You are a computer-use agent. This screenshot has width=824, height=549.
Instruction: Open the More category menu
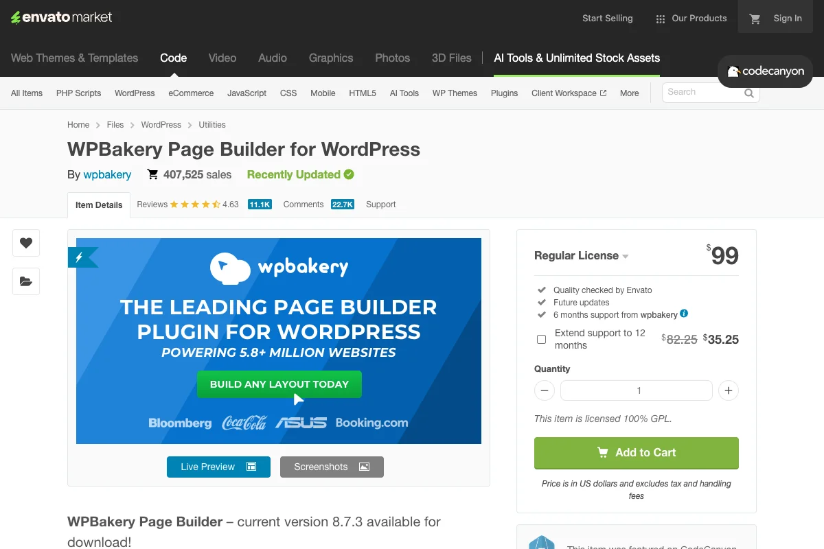click(x=630, y=93)
